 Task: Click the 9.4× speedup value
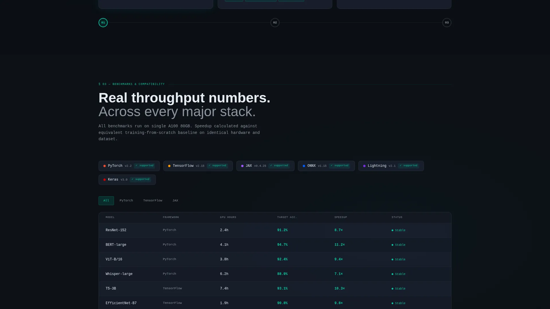(339, 260)
